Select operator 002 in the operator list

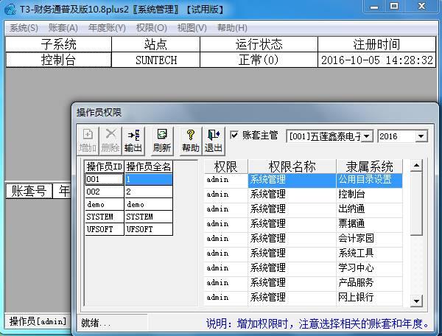(128, 192)
